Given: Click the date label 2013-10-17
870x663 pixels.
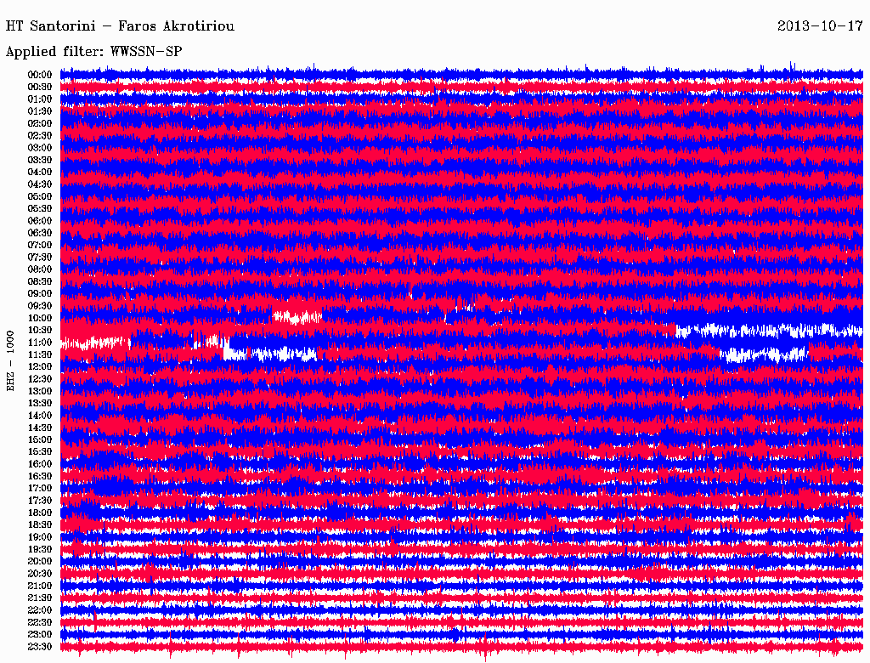Looking at the screenshot, I should (820, 26).
